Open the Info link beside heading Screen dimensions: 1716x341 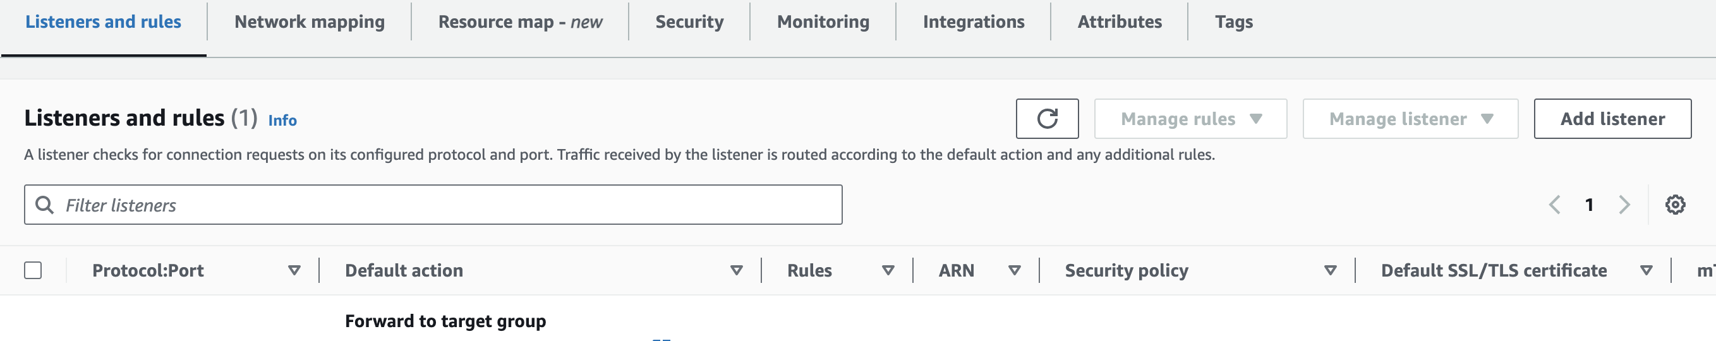click(x=282, y=121)
